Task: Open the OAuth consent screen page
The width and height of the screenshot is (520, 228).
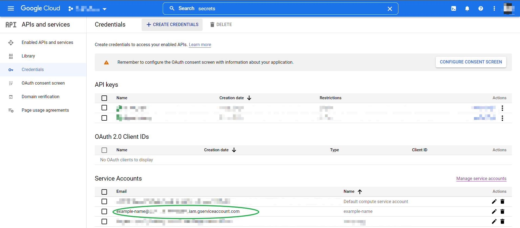Action: coord(43,83)
